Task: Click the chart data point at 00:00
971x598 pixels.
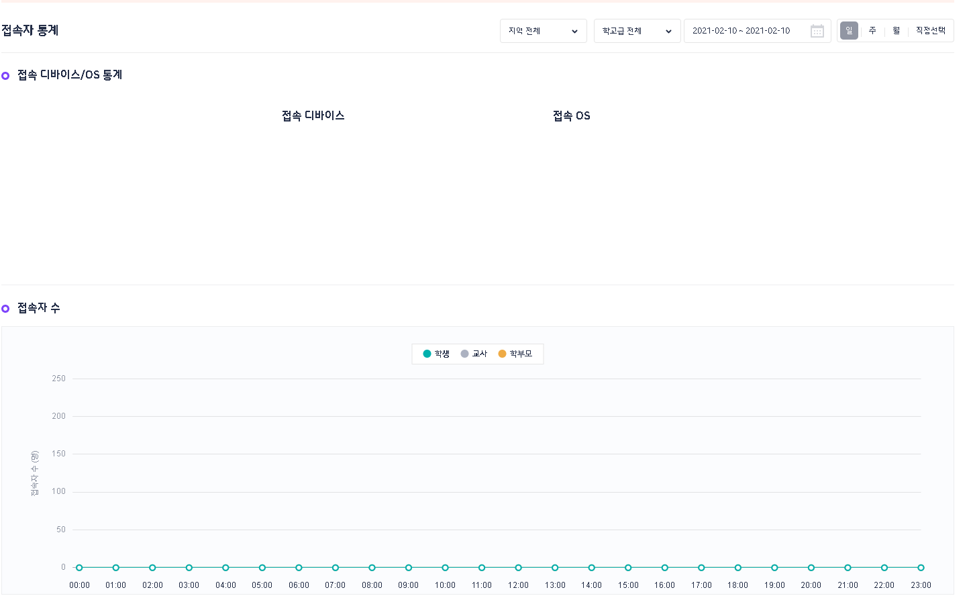Action: tap(79, 568)
